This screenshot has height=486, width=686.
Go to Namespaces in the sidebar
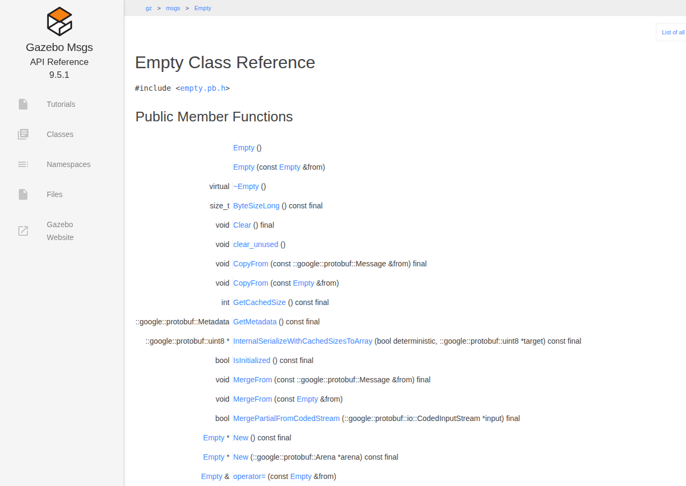tap(68, 164)
